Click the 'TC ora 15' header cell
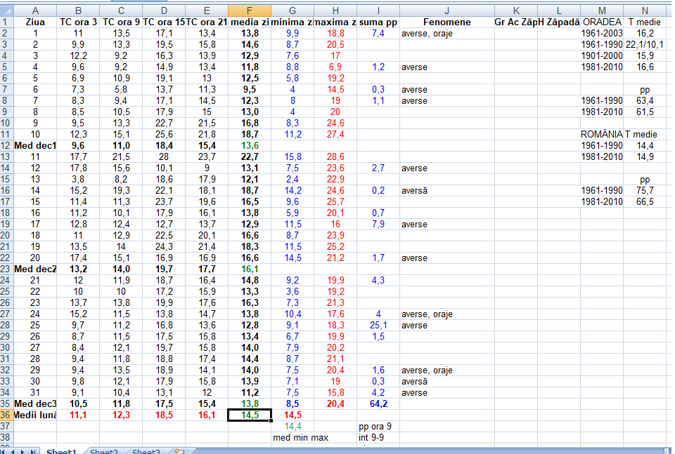Viewport: 675px width, 454px height. pos(164,22)
